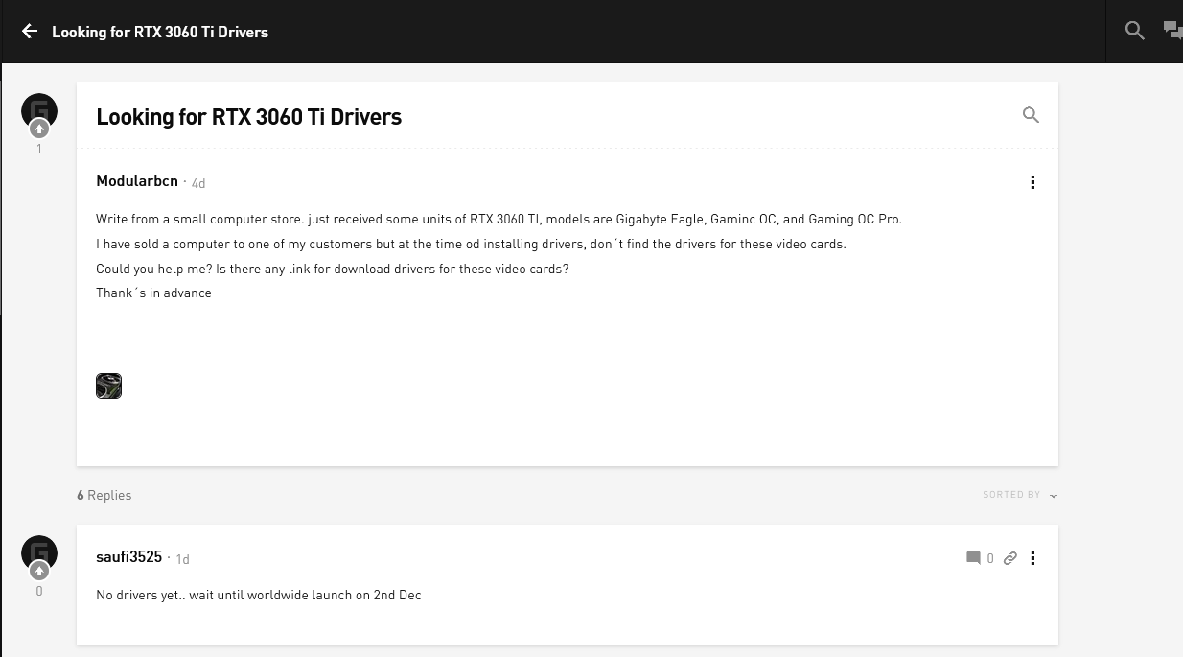Click 'No drivers yet' reply text
The height and width of the screenshot is (657, 1183).
[x=259, y=595]
